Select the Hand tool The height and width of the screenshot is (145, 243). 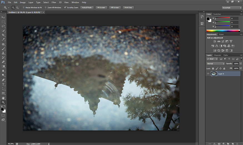(x=3, y=98)
